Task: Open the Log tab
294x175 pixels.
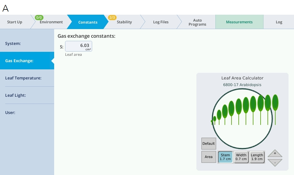Action: pyautogui.click(x=279, y=22)
